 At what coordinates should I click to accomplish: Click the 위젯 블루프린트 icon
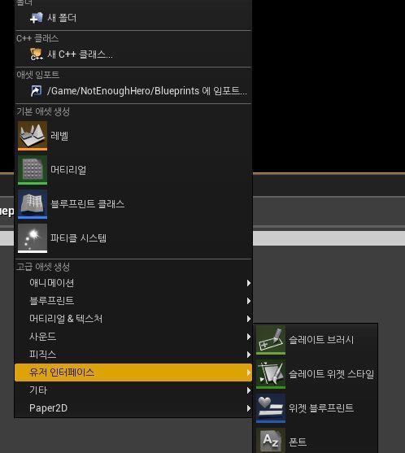(271, 408)
